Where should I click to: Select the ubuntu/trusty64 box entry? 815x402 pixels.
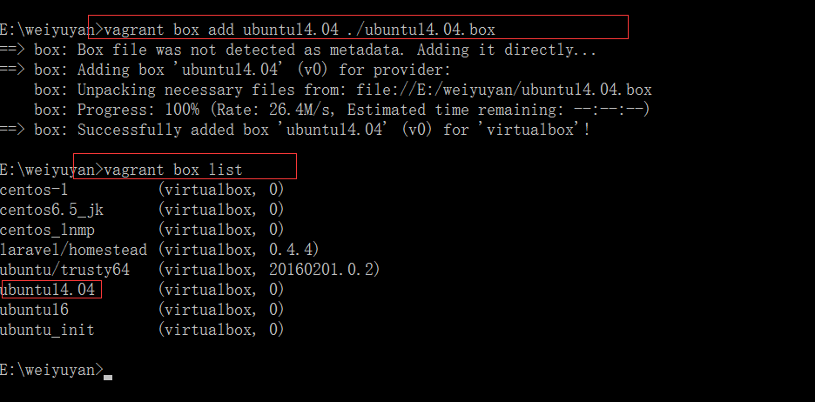(64, 270)
